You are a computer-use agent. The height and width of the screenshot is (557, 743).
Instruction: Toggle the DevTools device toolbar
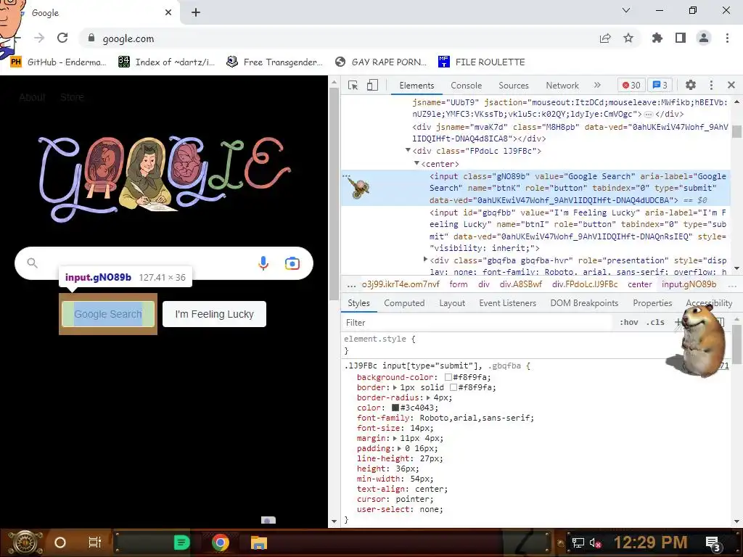click(372, 86)
